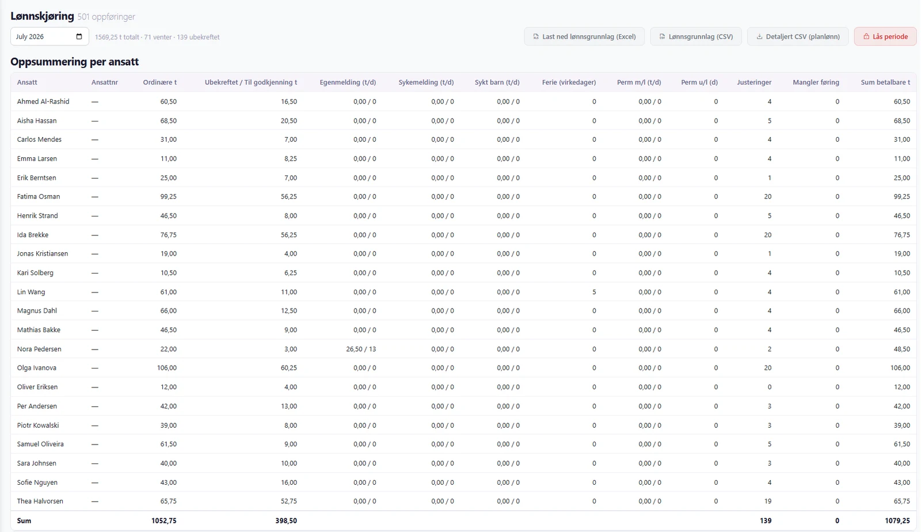Export Detaljert CSV (planlønn)
Screen dimensions: 921x532
[798, 36]
